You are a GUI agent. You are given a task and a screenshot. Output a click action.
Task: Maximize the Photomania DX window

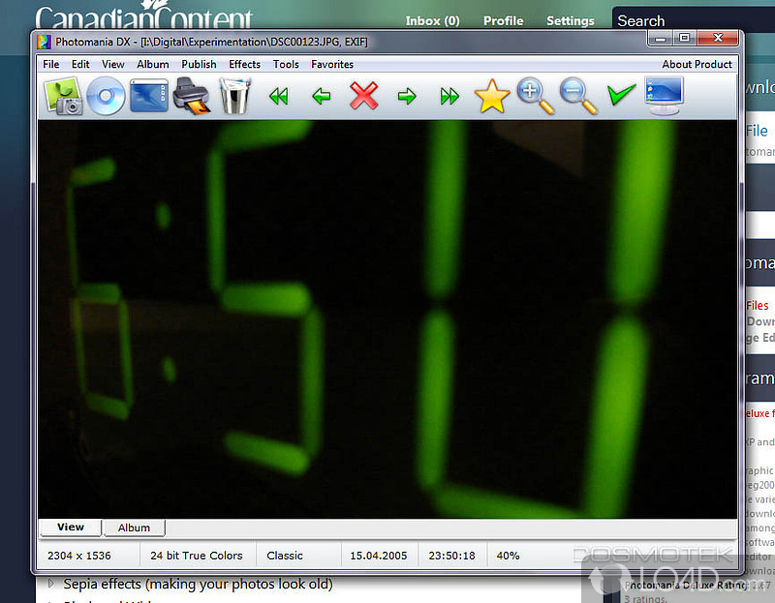click(x=685, y=38)
